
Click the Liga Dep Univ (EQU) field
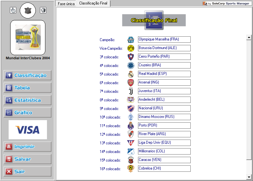point(164,143)
